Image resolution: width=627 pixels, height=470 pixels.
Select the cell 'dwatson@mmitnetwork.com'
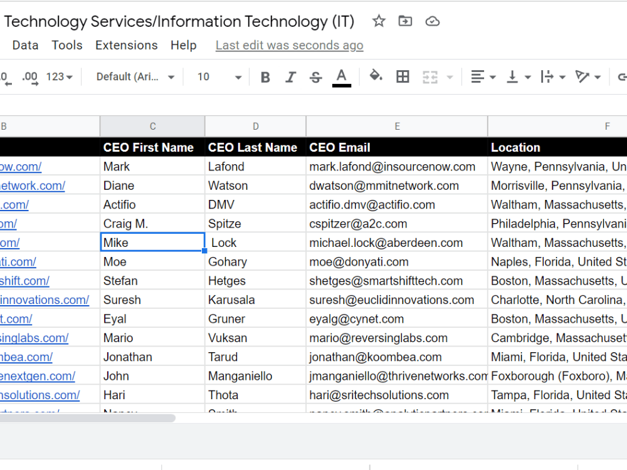click(397, 186)
